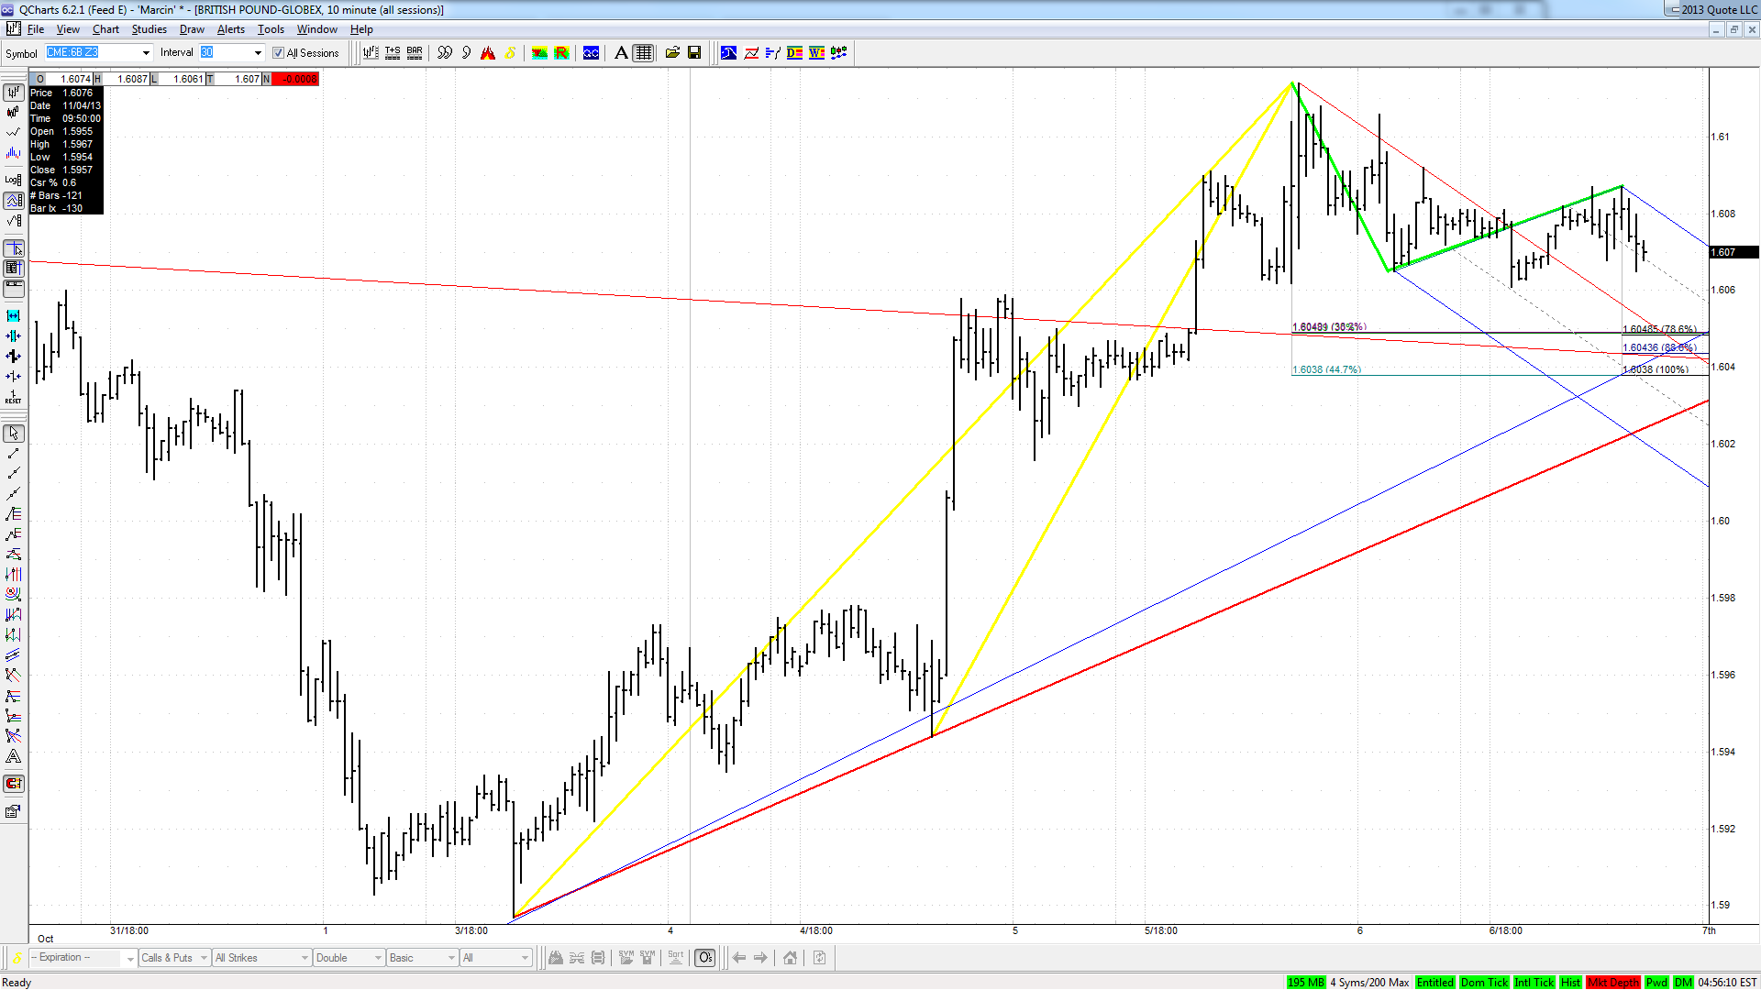Screen dimensions: 1761x990
Task: Click the T+S time and sales icon
Action: (393, 53)
